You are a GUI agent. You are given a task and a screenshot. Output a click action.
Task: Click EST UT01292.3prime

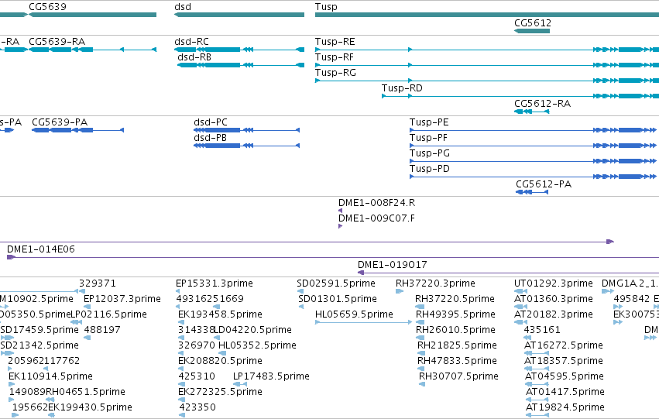[554, 283]
